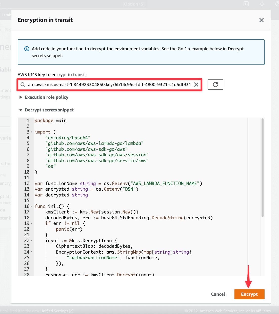
Task: Click the "encoding/base64" import line
Action: [68, 138]
